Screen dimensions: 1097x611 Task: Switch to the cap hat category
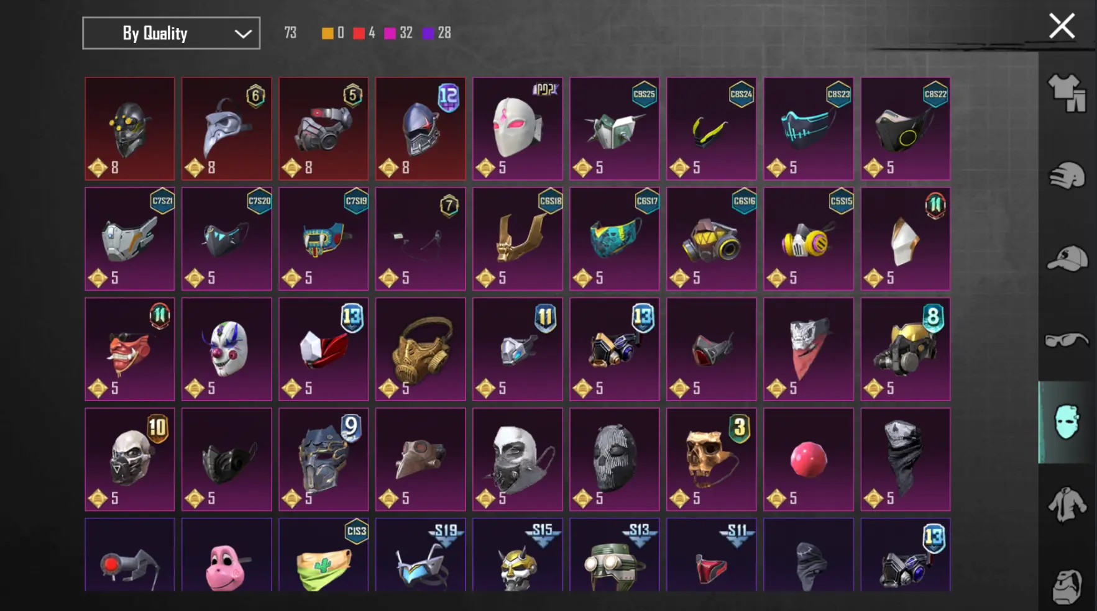pyautogui.click(x=1067, y=258)
